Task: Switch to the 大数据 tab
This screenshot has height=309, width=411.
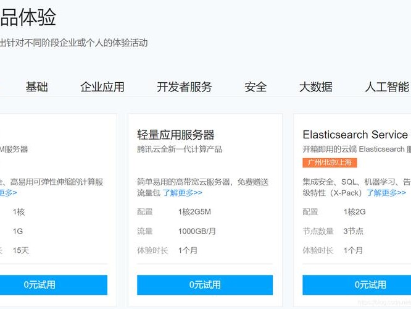Action: (x=315, y=87)
